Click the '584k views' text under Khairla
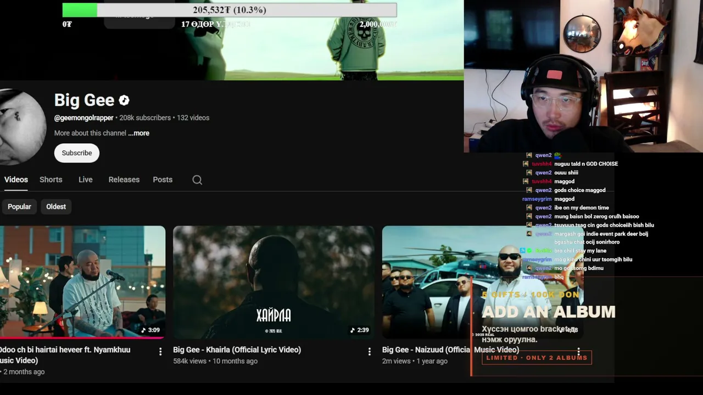 189,361
